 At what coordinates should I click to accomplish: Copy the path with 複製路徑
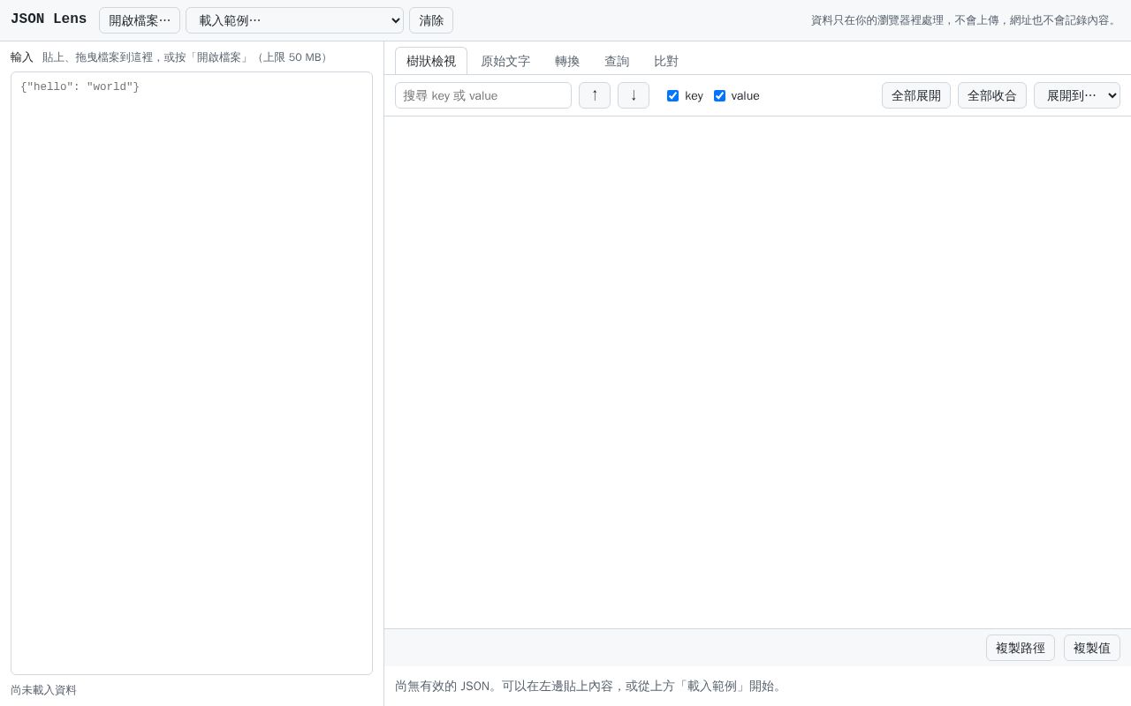[1021, 648]
